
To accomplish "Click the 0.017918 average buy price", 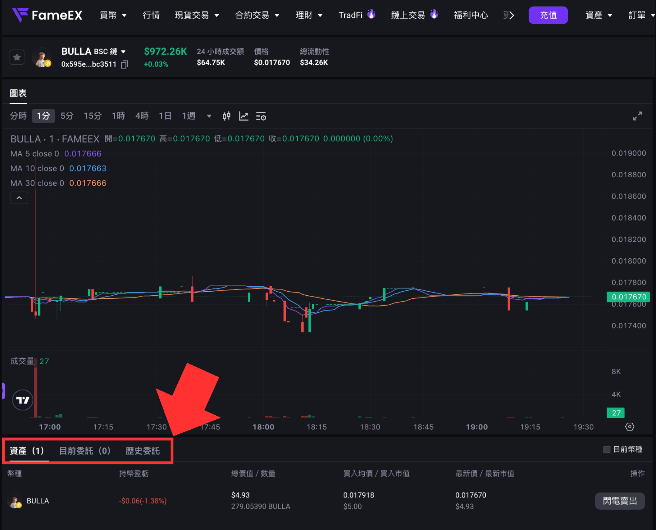I will pyautogui.click(x=359, y=495).
